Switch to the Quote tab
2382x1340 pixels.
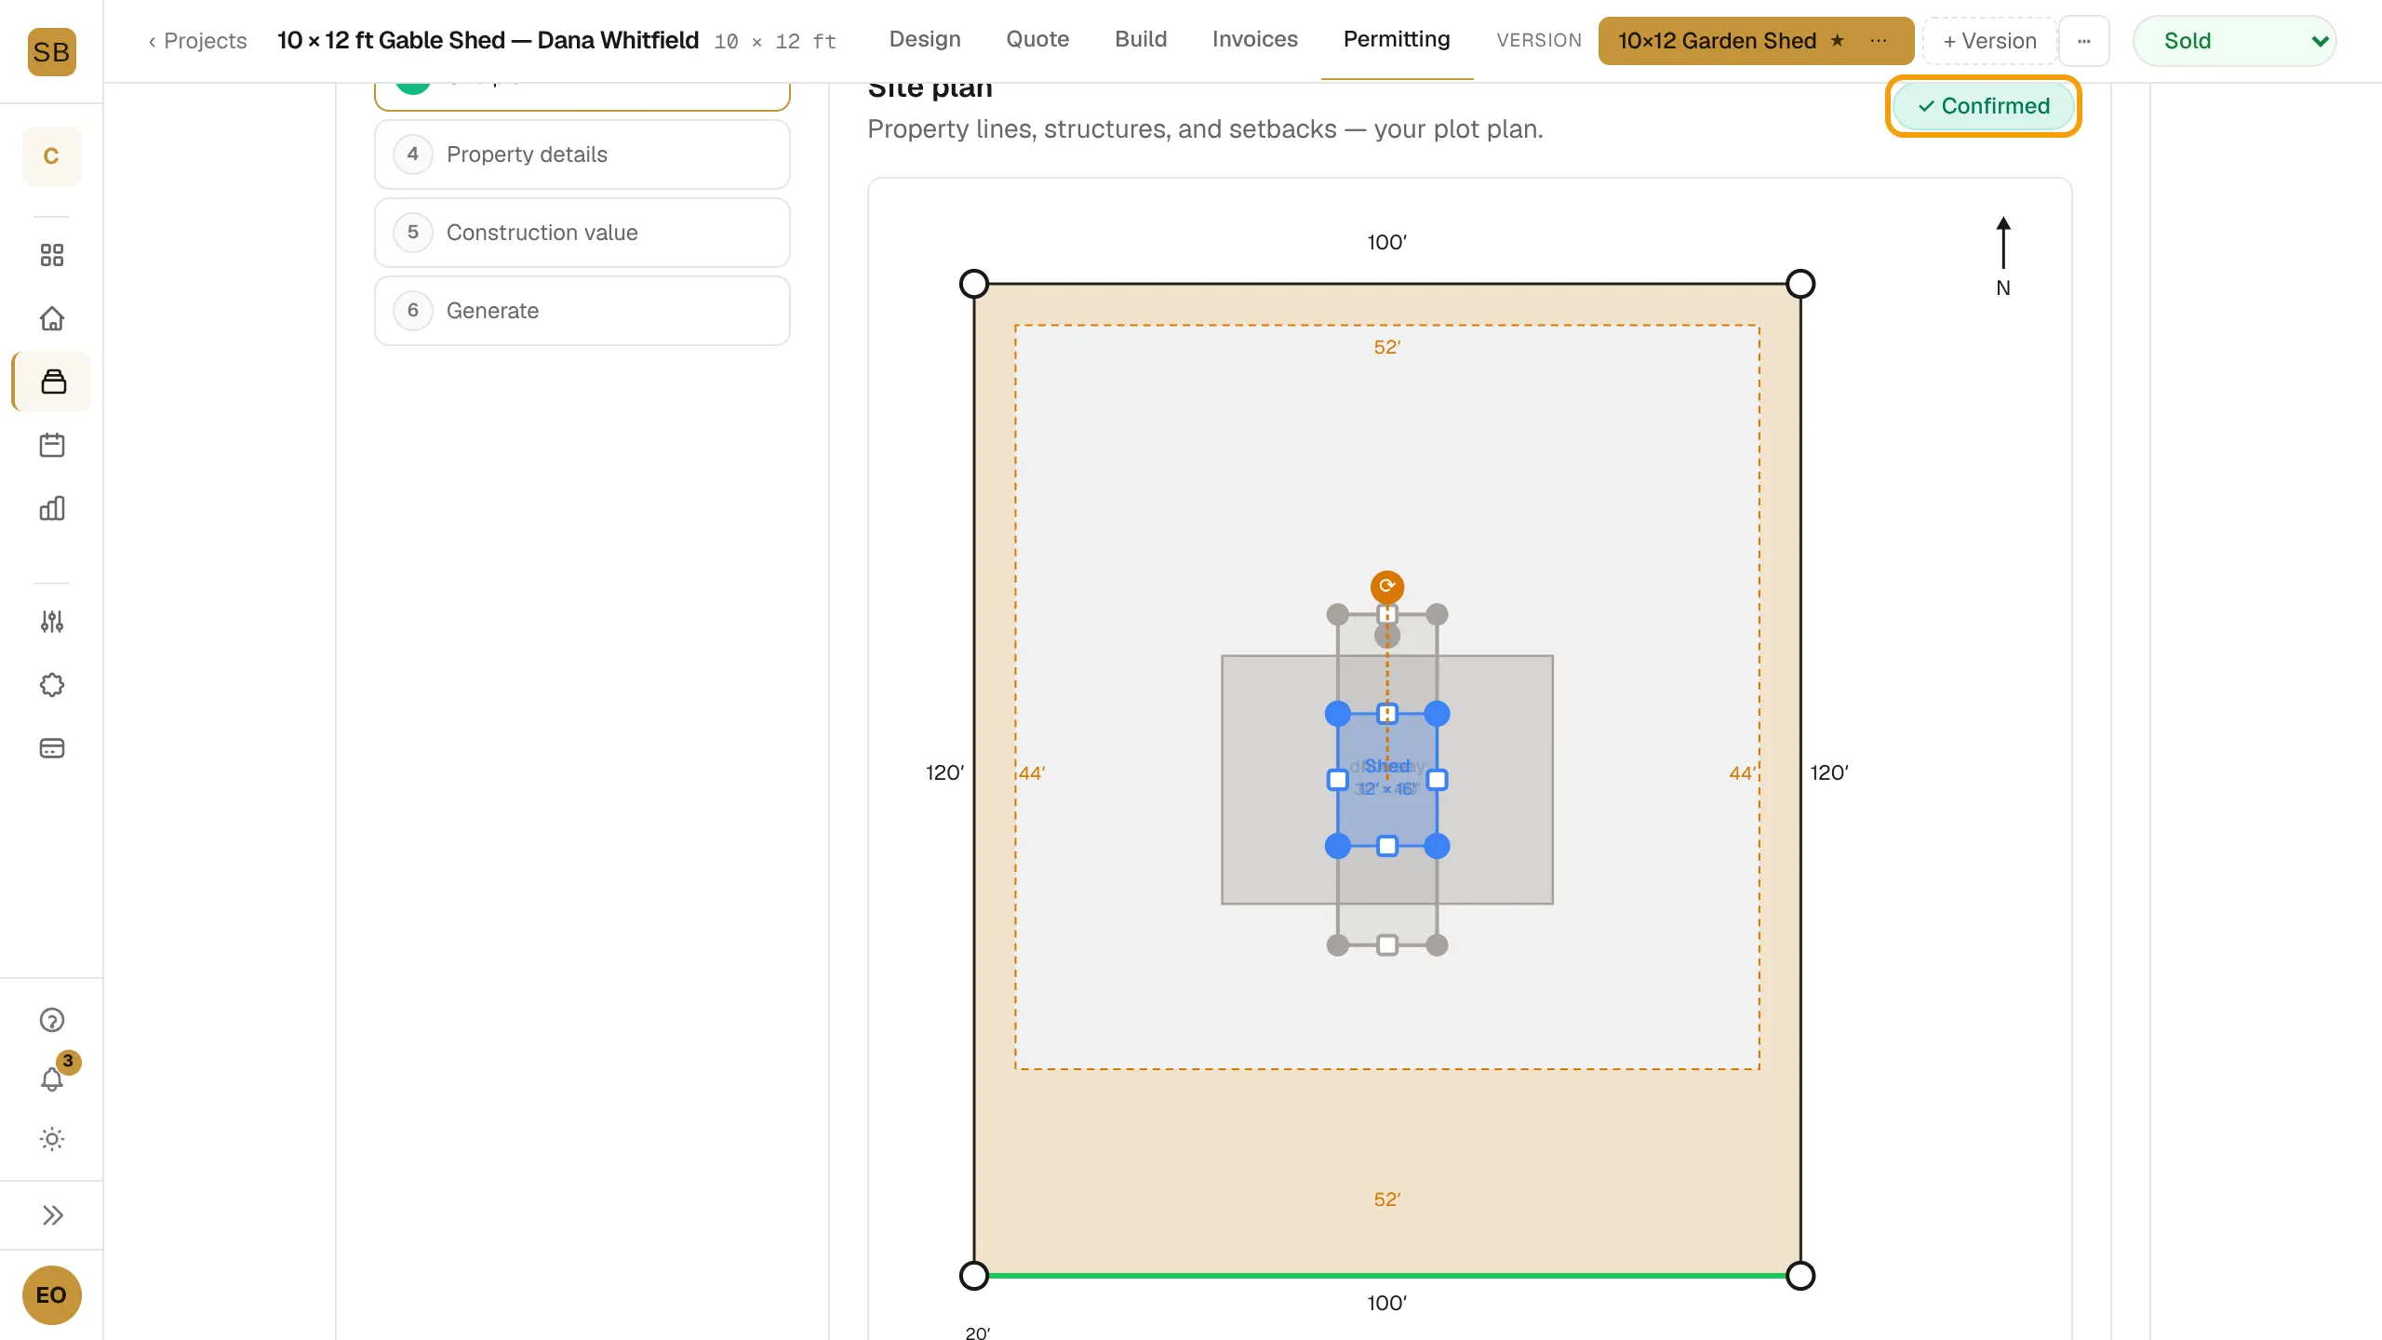click(1037, 39)
